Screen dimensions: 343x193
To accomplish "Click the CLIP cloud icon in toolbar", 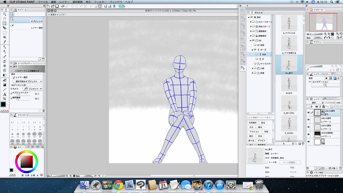I will point(122,6).
